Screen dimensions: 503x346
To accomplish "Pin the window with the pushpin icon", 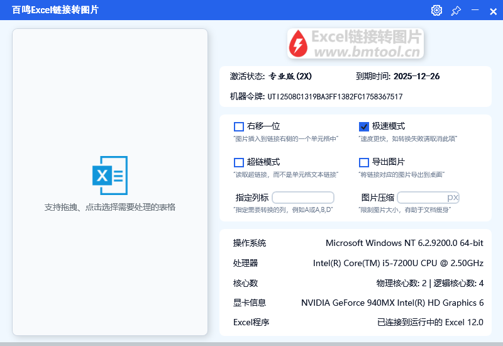I will [456, 10].
